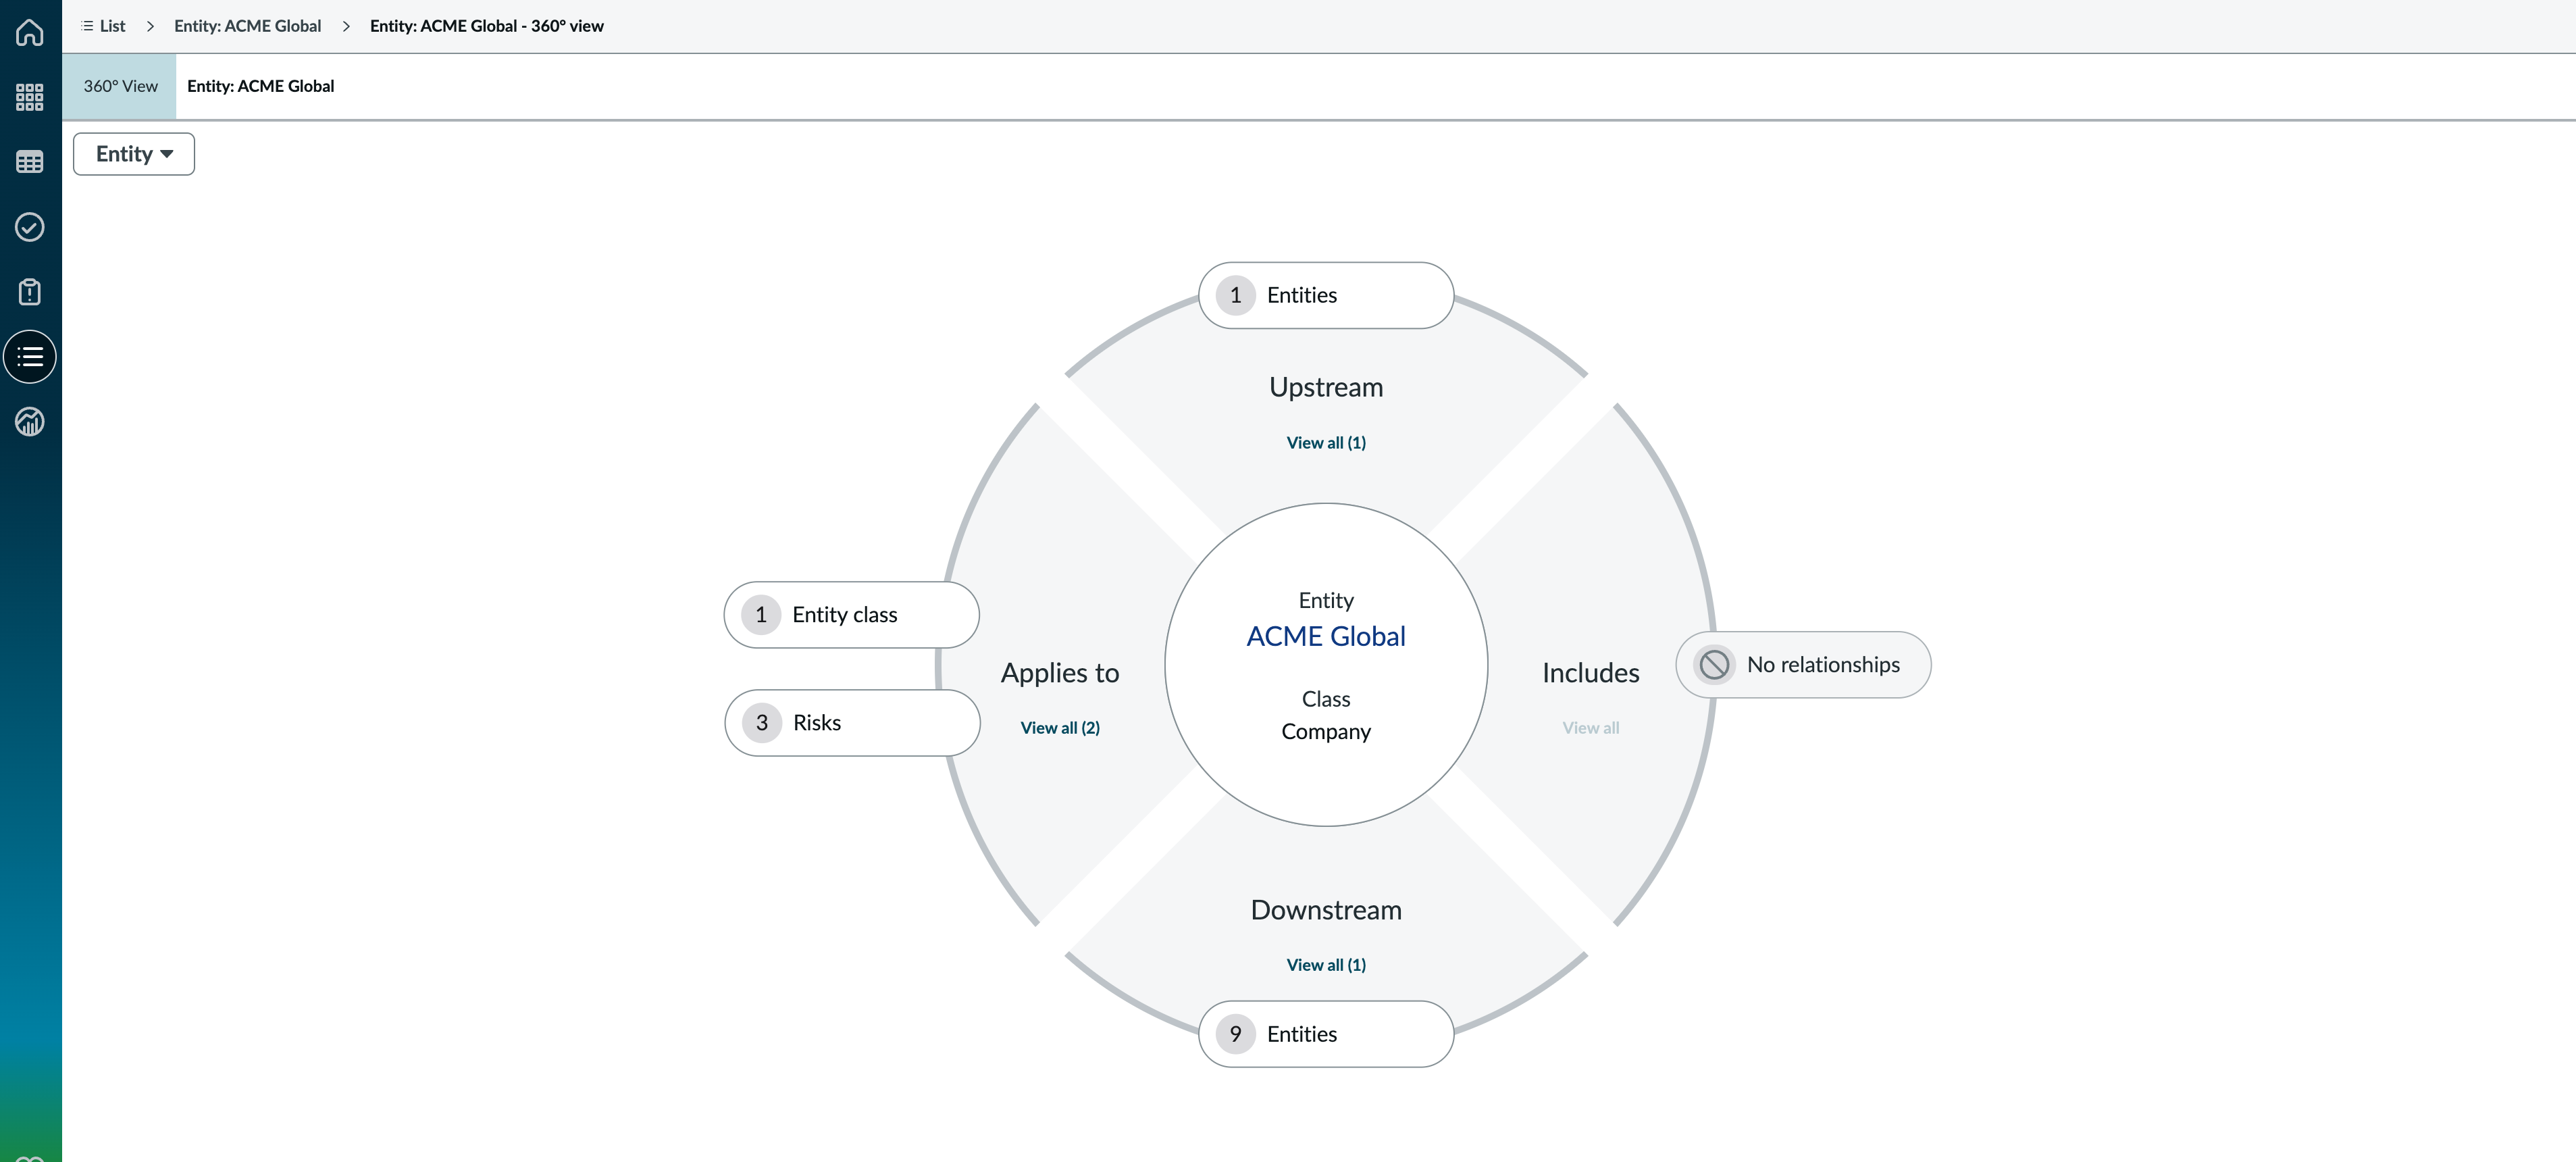Screen dimensions: 2576x1162
Task: Click the Company class value in center circle
Action: coord(1326,732)
